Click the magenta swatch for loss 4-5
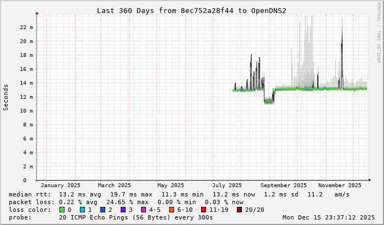The image size is (384, 225). [x=143, y=210]
